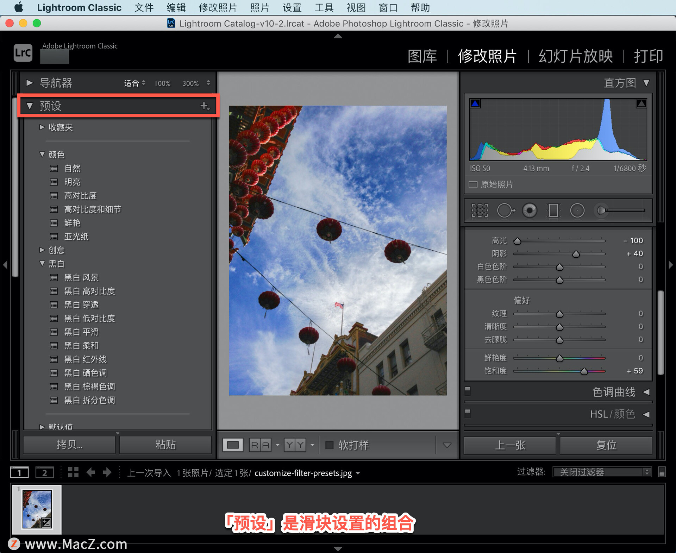Apply the 鲜艳 color preset
This screenshot has width=676, height=553.
pyautogui.click(x=72, y=223)
